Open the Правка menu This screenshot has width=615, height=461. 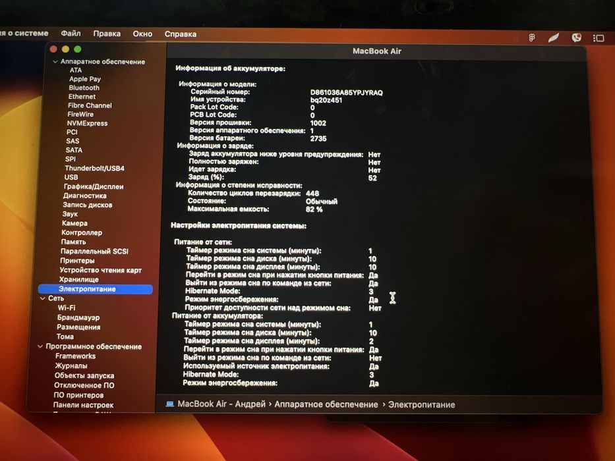coord(107,34)
